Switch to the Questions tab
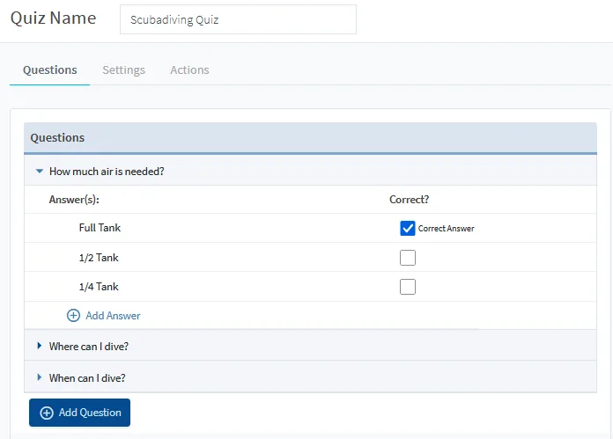The height and width of the screenshot is (439, 613). [49, 70]
